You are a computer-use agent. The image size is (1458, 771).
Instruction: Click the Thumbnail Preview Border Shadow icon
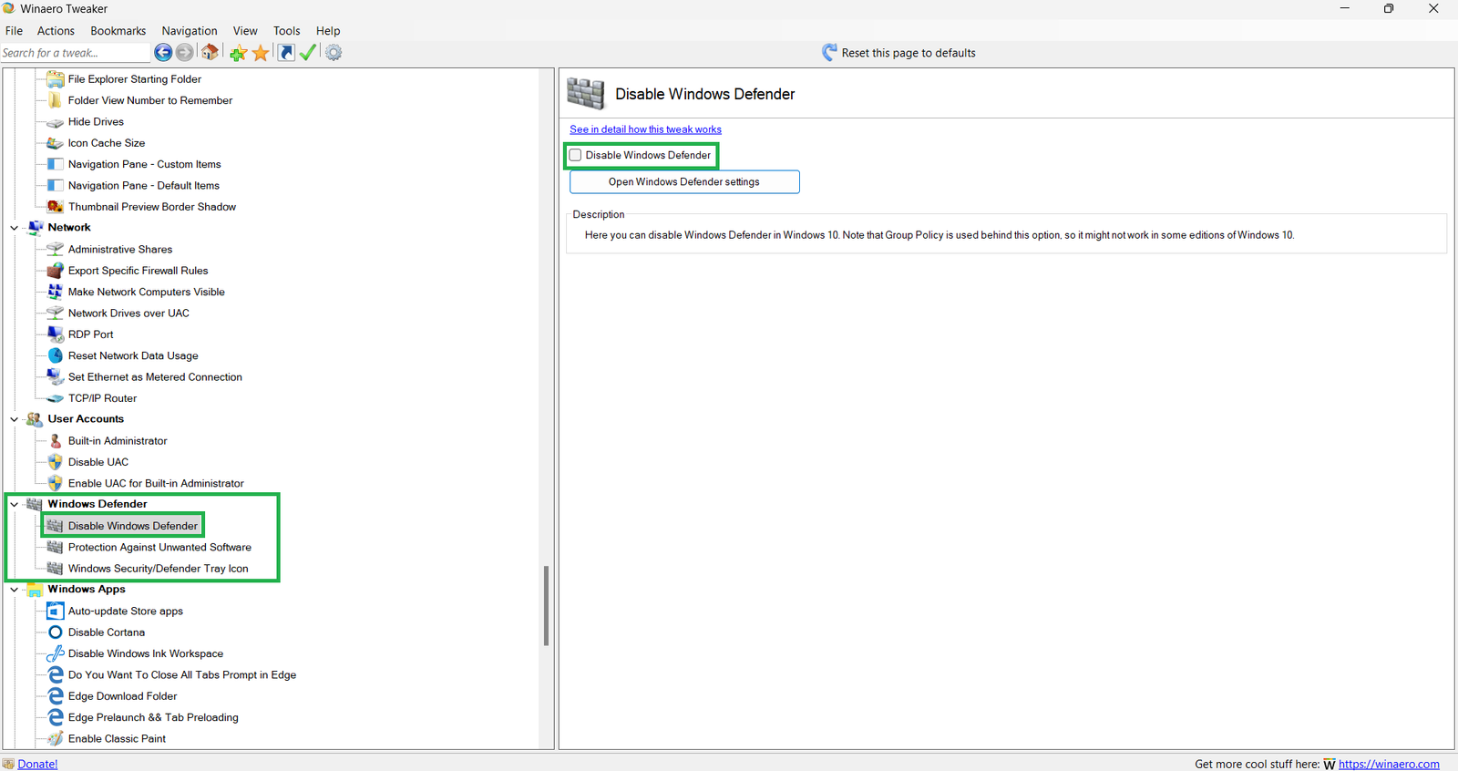pos(55,207)
